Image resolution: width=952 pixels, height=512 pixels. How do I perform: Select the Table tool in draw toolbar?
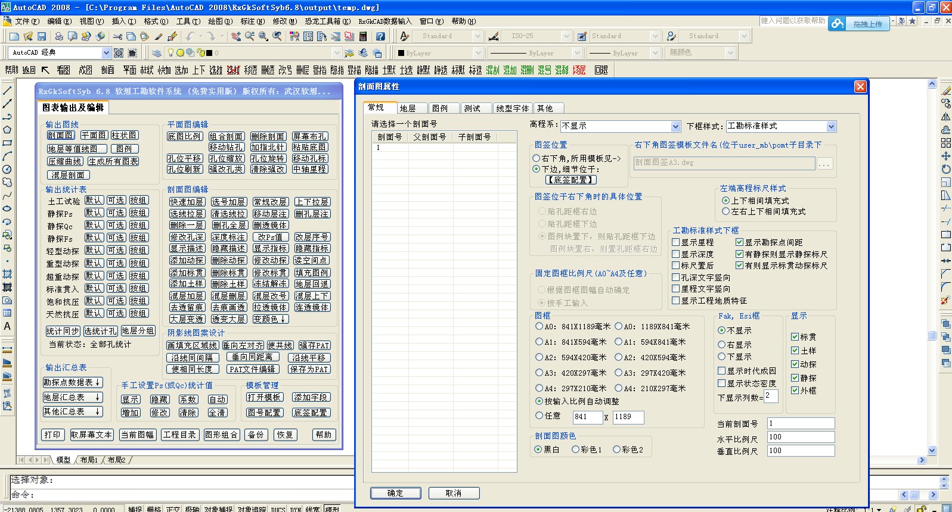click(x=7, y=313)
